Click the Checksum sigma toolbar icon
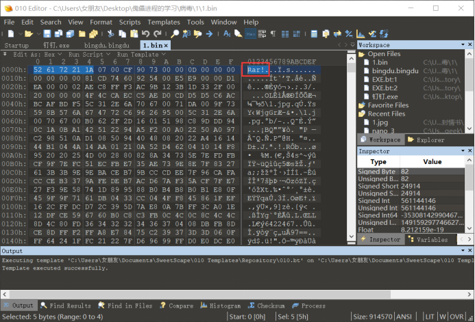475x322 pixels. [372, 33]
